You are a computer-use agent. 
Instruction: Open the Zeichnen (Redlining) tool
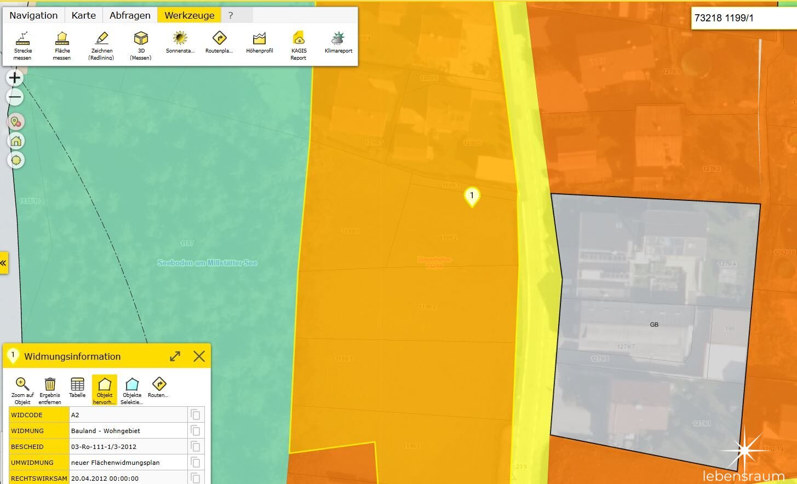pyautogui.click(x=101, y=45)
